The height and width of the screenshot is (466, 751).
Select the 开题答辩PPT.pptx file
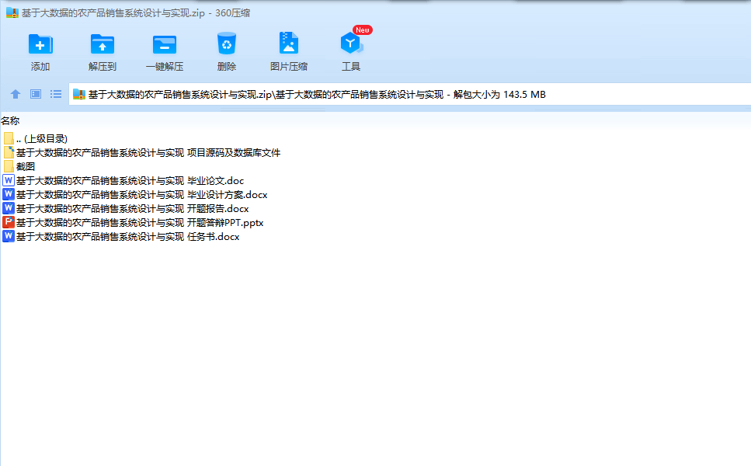[x=133, y=223]
